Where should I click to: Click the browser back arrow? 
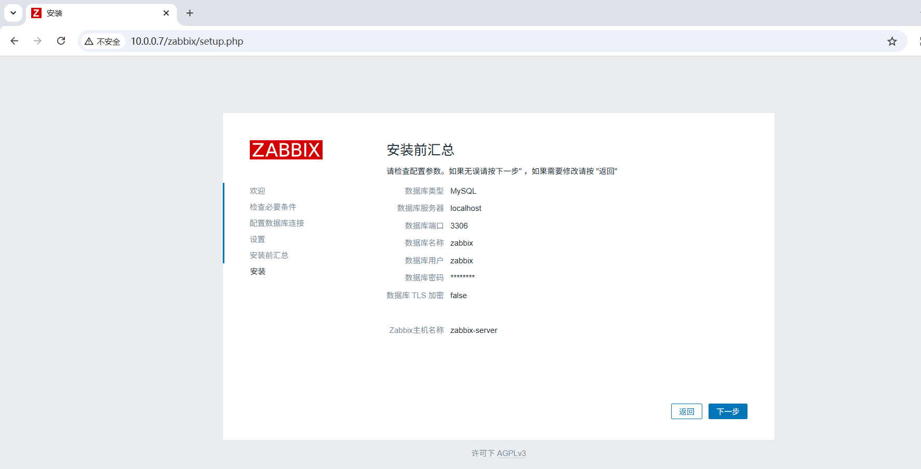[x=15, y=41]
